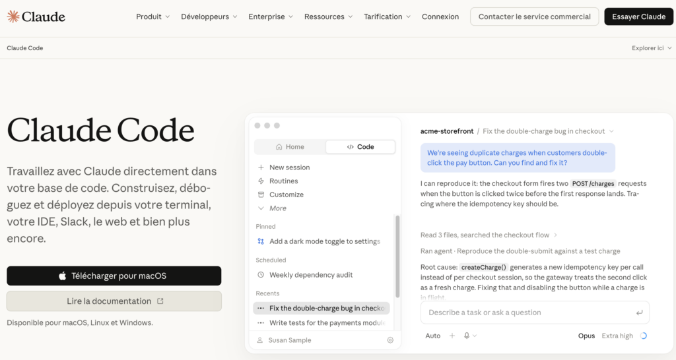Click the POST /charges code snippet
676x360 pixels.
593,183
